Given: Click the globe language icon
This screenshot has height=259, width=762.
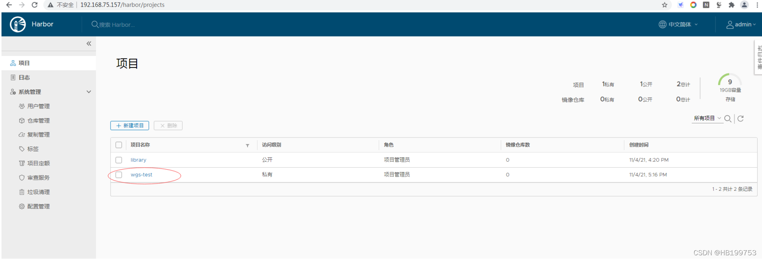Looking at the screenshot, I should (663, 24).
